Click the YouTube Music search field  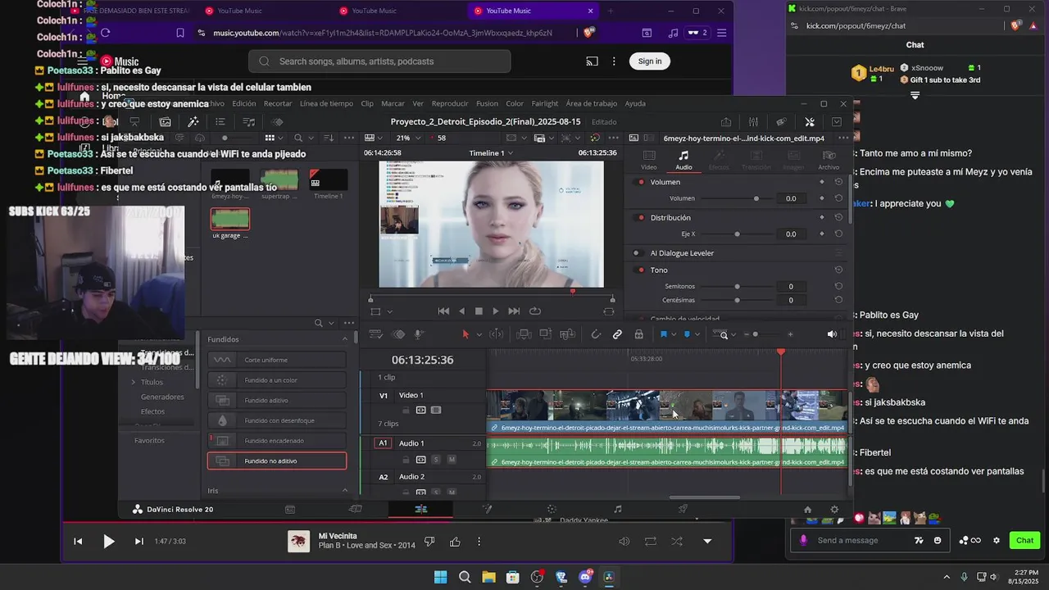click(x=379, y=61)
